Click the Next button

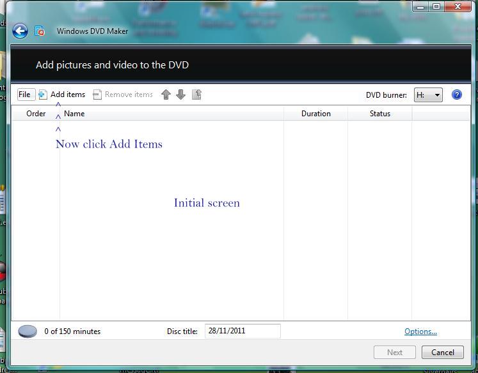tap(395, 353)
